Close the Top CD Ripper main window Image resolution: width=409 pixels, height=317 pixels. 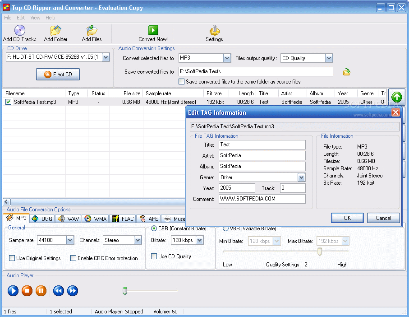click(401, 8)
